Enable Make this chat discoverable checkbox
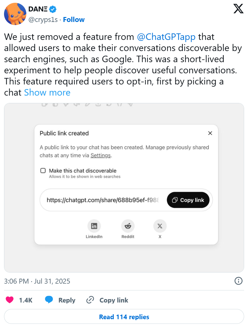Image resolution: width=250 pixels, height=326 pixels. [43, 170]
